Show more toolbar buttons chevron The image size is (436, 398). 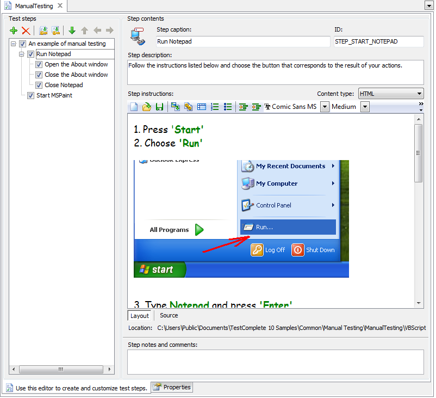pos(421,106)
